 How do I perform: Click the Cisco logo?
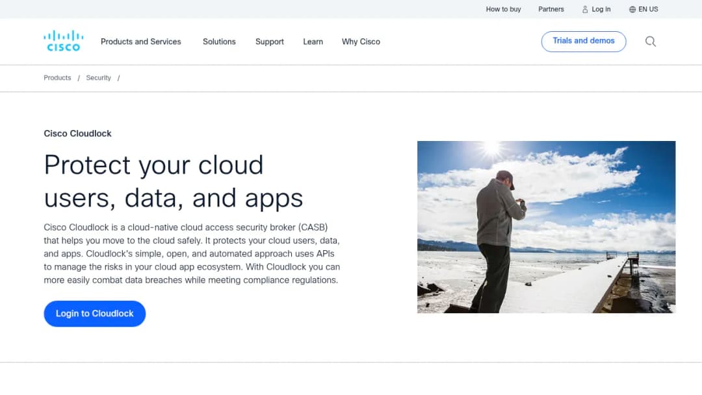[x=63, y=41]
